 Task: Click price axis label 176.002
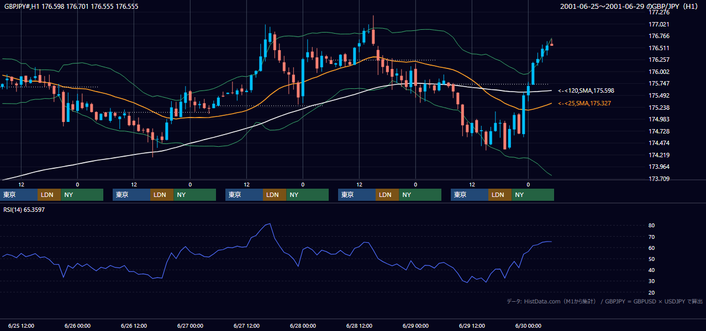[x=660, y=72]
